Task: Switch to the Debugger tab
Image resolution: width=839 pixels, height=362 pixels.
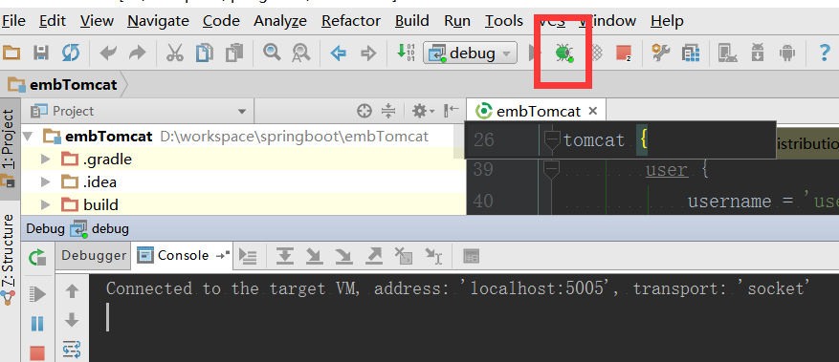Action: coord(94,256)
